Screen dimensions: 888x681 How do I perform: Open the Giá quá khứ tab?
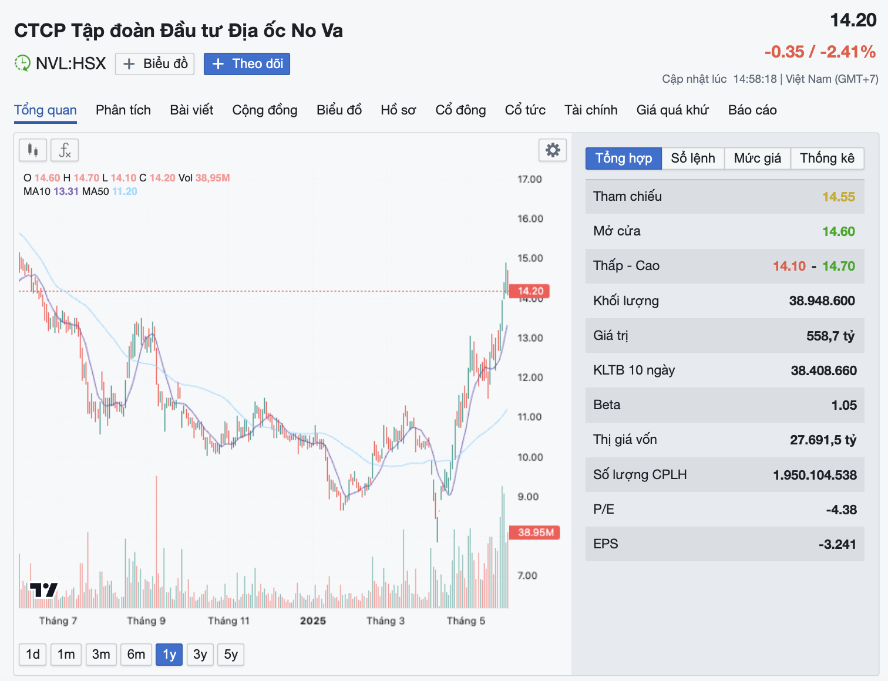(672, 110)
